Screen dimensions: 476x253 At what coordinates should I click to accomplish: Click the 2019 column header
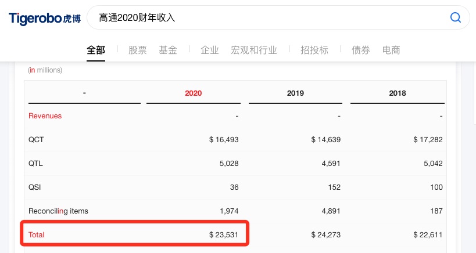pyautogui.click(x=295, y=93)
